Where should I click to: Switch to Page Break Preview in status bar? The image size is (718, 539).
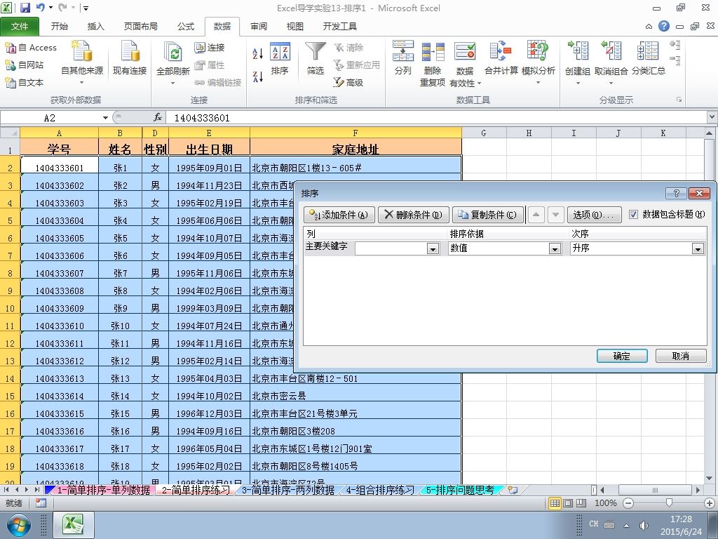pos(581,503)
